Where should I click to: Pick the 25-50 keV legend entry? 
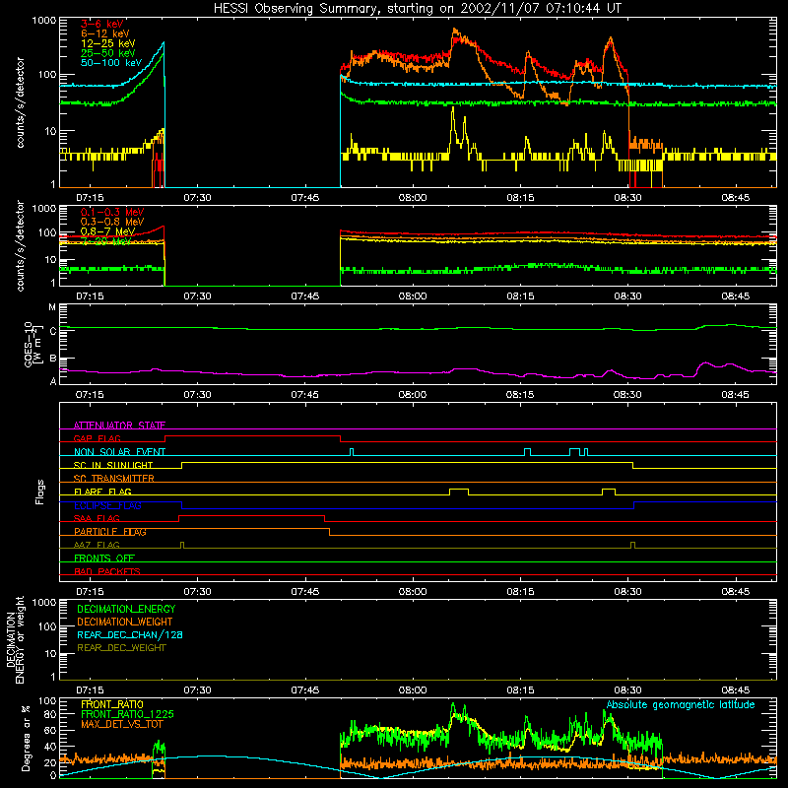[108, 53]
